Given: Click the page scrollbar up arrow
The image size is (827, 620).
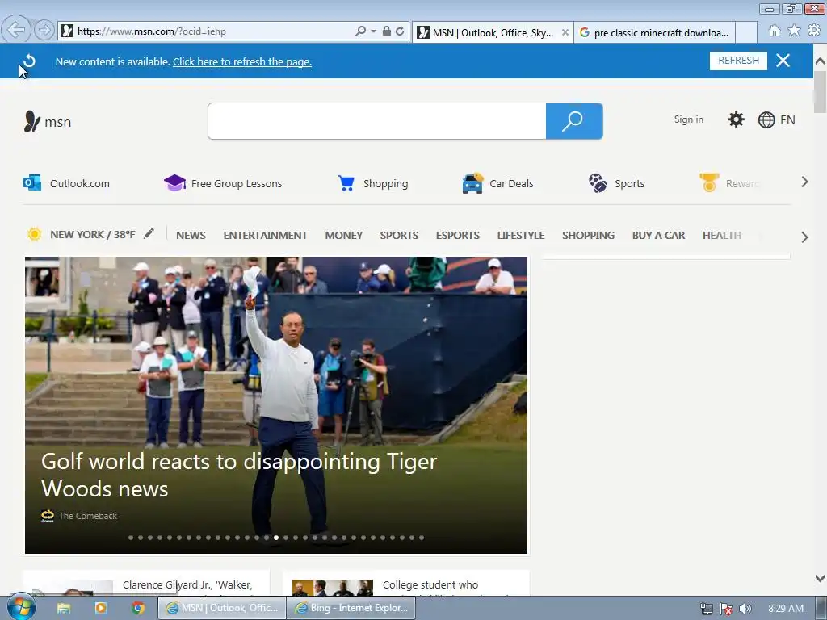Looking at the screenshot, I should [x=820, y=61].
